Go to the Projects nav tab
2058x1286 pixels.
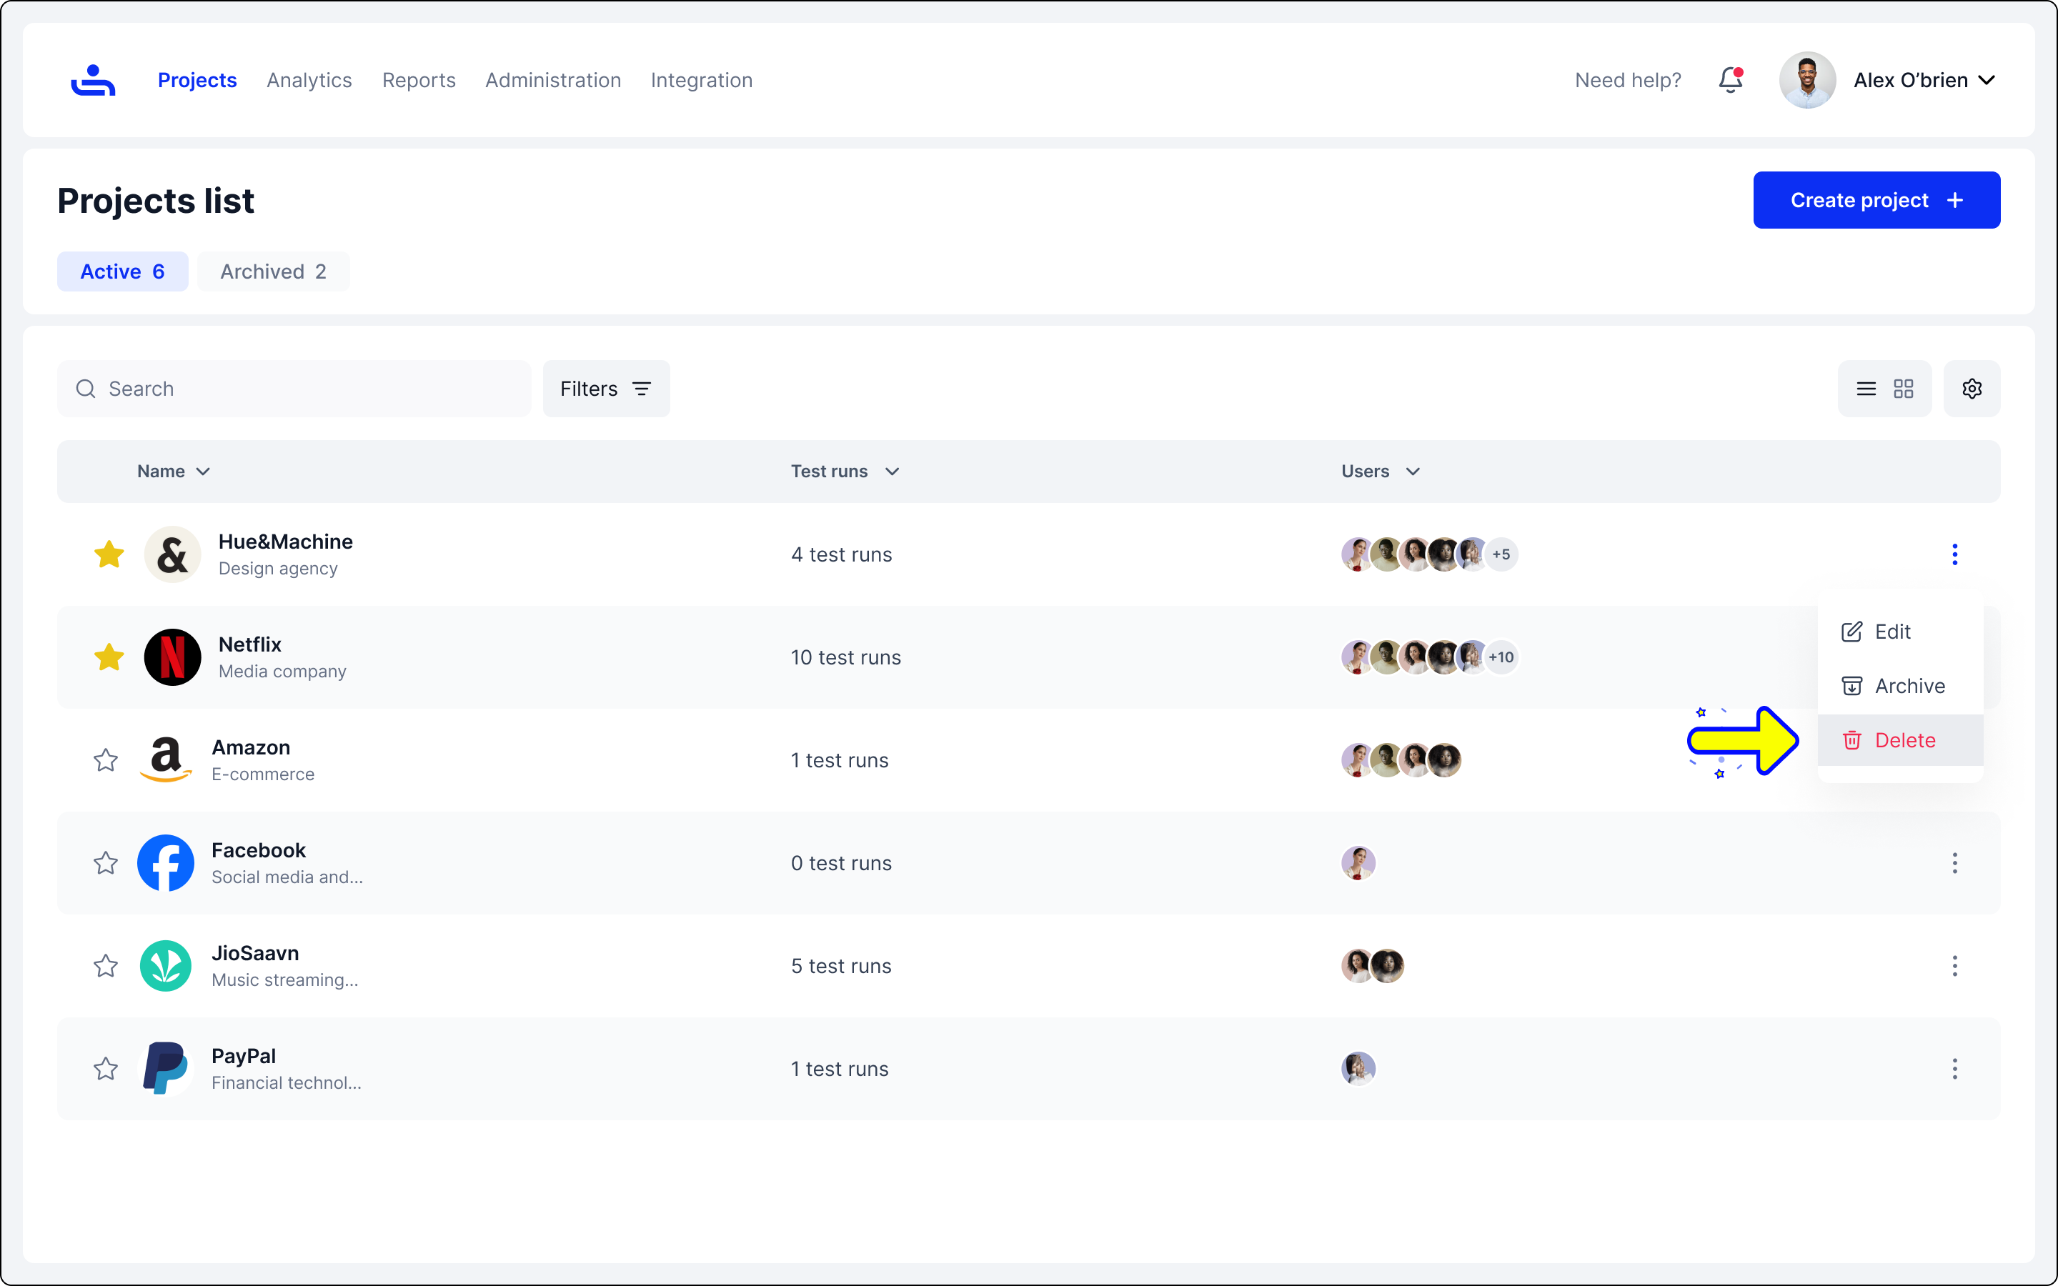(x=197, y=80)
